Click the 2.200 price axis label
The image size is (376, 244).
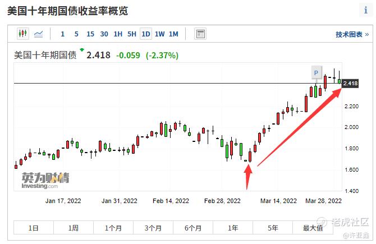351,106
